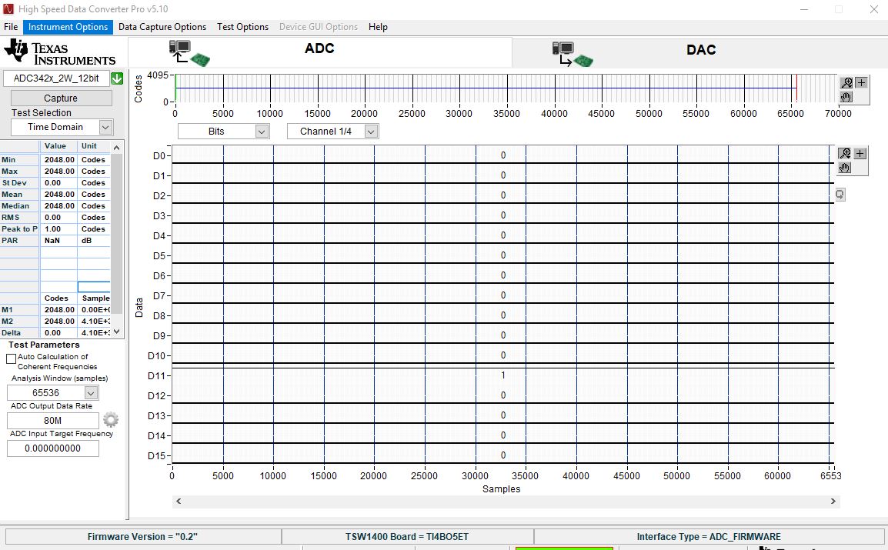Switch to the DAC tab

(699, 52)
